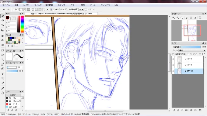Image resolution: width=207 pixels, height=116 pixels.
Task: Toggle visibility of second レイヤー1 layer
Action: 173,65
